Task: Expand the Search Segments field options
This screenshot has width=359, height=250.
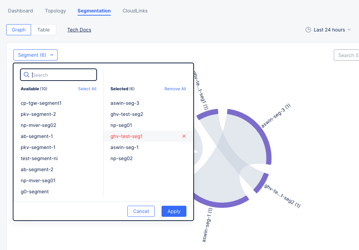Action: [349, 55]
